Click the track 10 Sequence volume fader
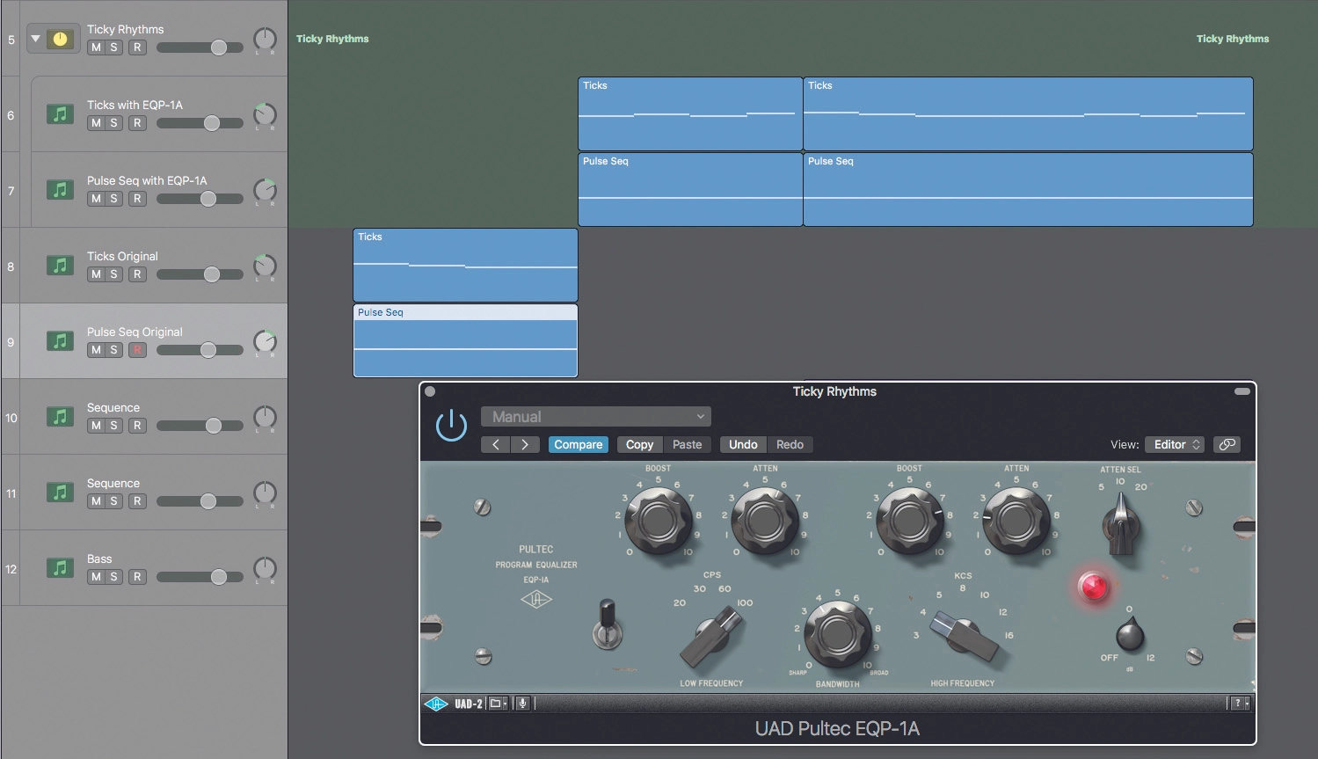 pos(213,426)
